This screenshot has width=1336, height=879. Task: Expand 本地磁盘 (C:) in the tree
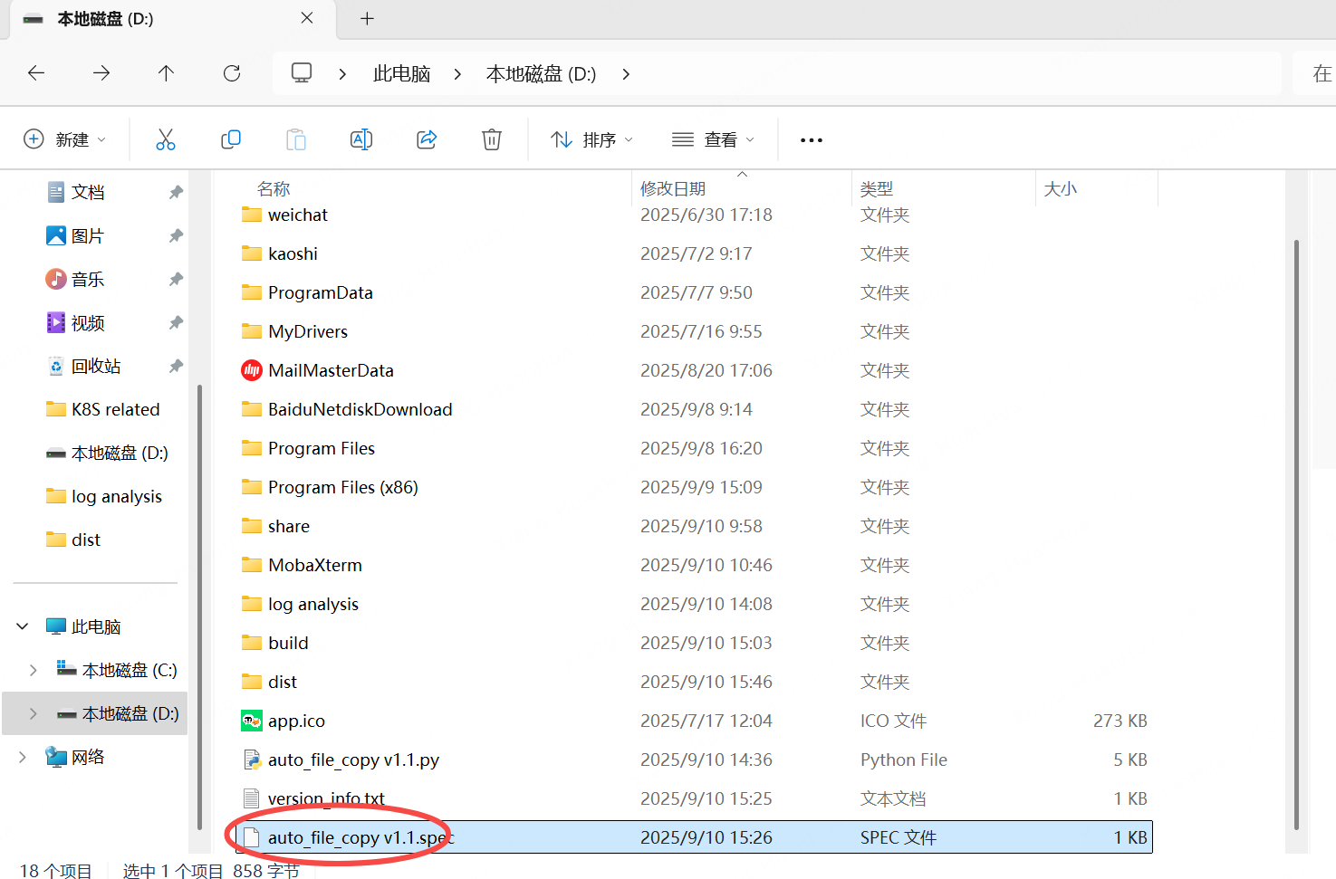pos(34,670)
